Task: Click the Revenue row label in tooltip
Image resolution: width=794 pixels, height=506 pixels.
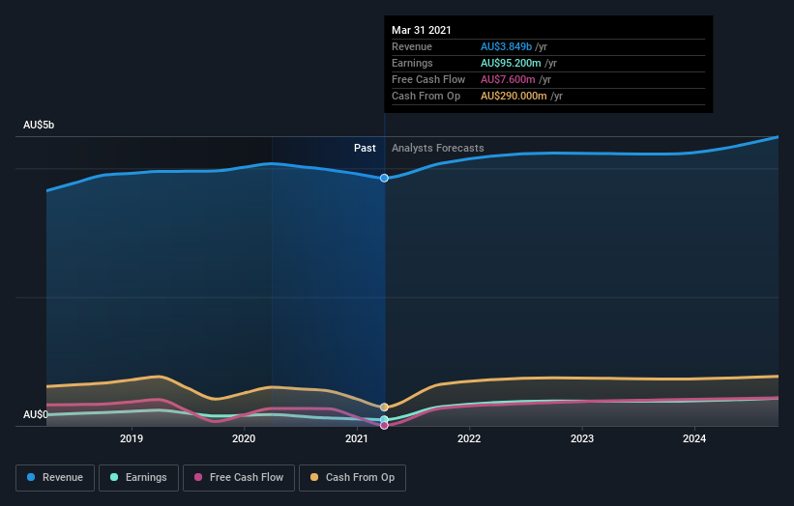Action: coord(412,46)
